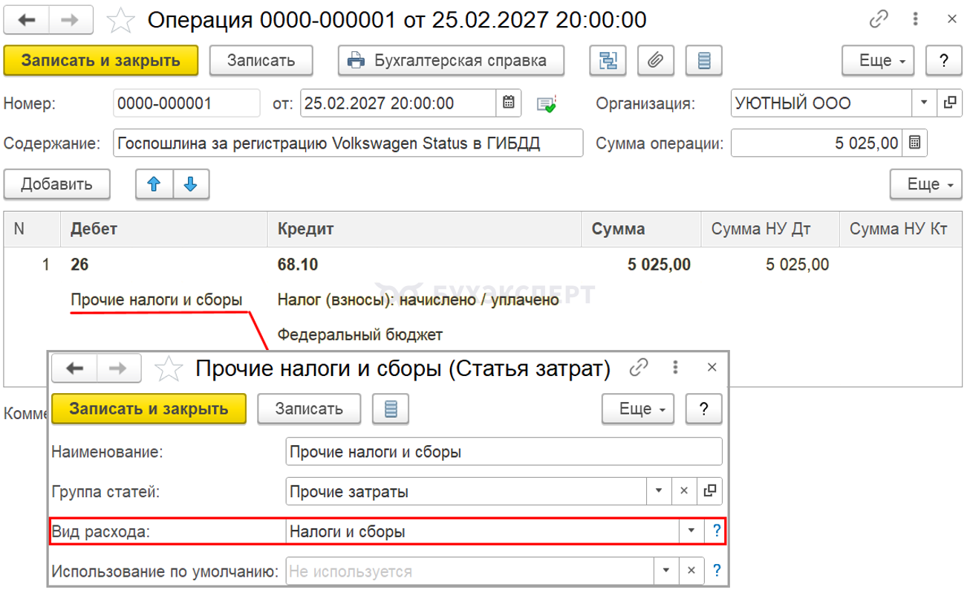The height and width of the screenshot is (590, 970).
Task: Go back in the Статья затрат dialog
Action: (76, 367)
